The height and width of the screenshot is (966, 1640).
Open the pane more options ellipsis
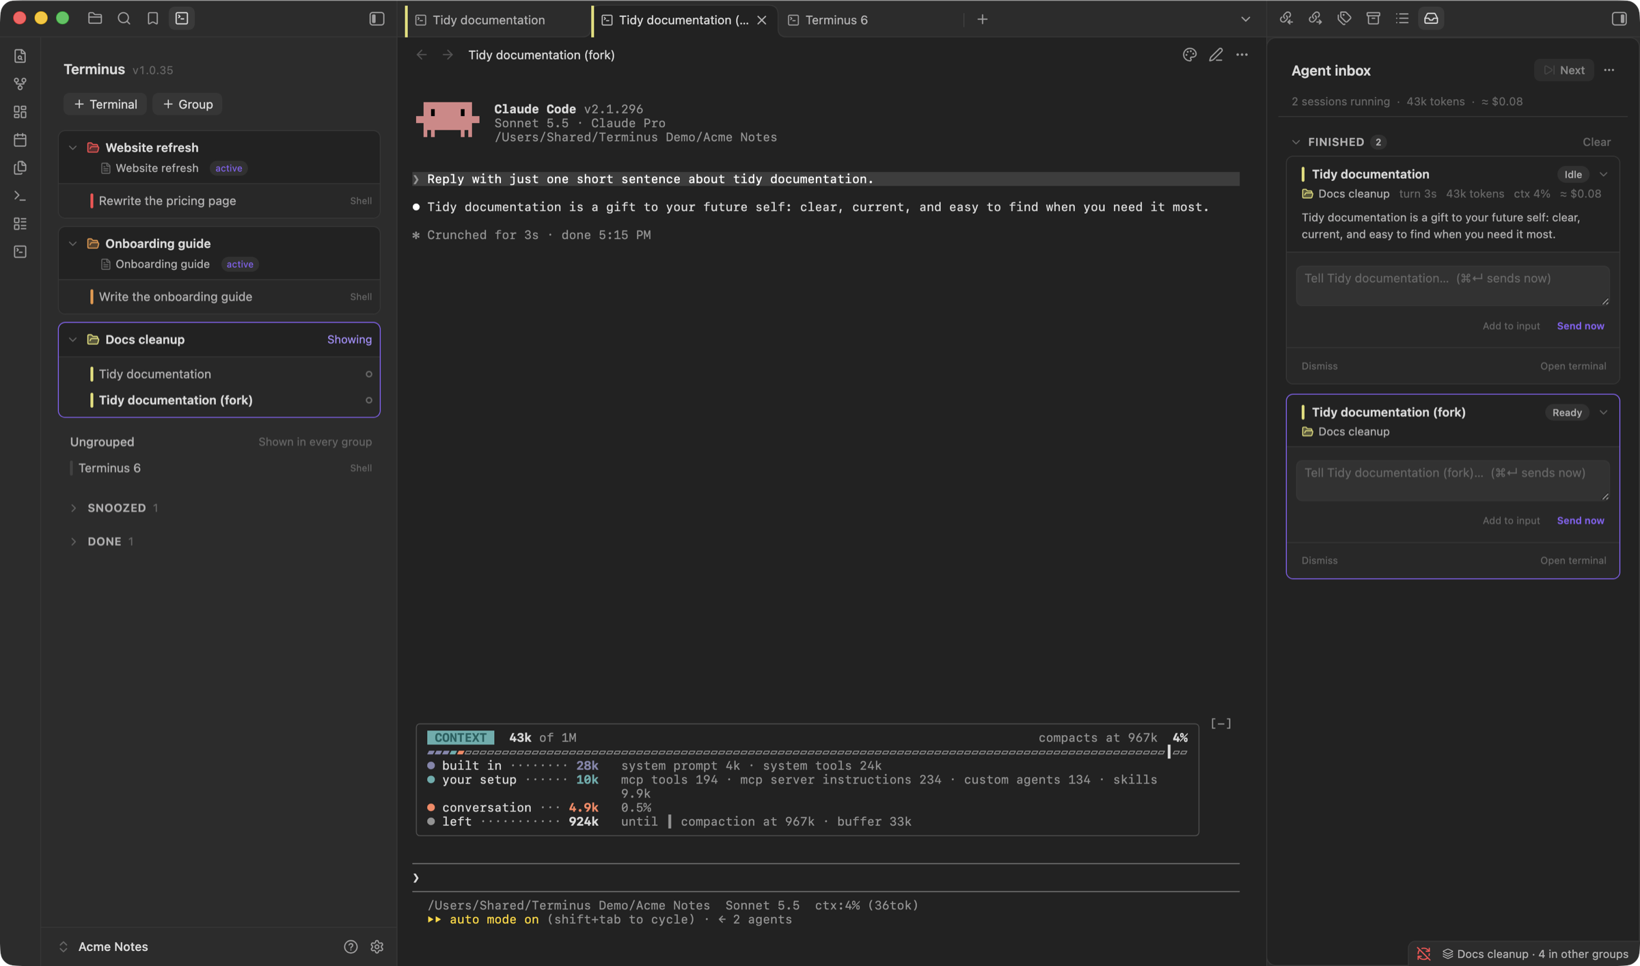1242,55
